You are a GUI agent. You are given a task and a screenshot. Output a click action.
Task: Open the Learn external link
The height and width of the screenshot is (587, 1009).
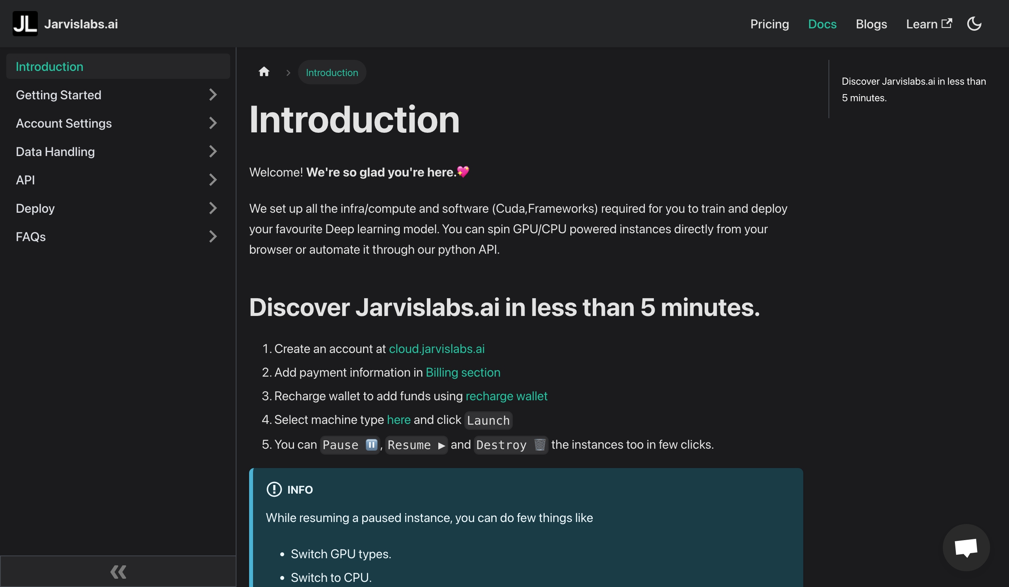pos(929,24)
